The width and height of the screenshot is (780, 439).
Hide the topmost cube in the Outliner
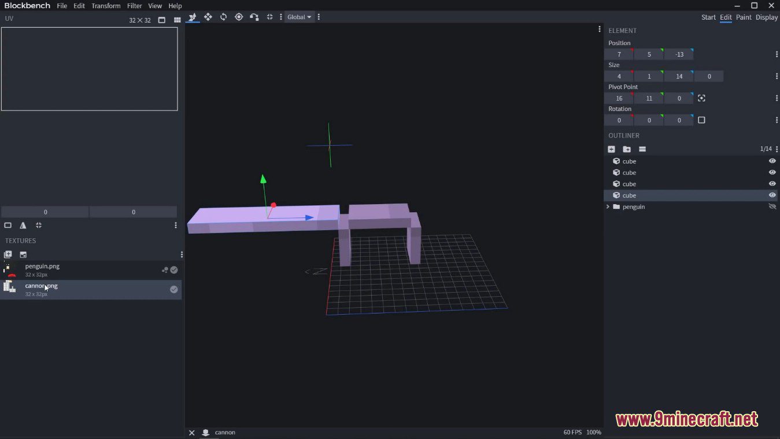point(772,161)
